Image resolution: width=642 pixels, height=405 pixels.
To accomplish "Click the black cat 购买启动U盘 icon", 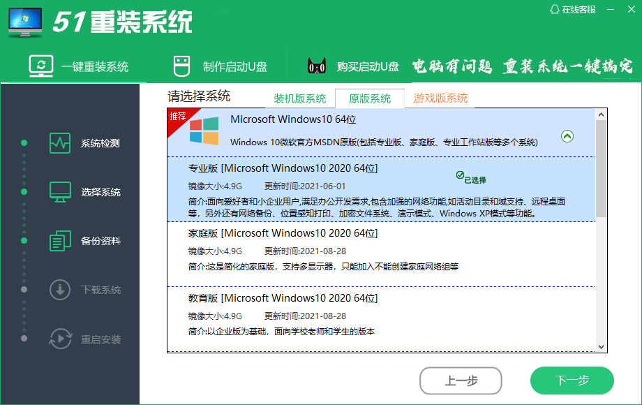I will point(317,66).
